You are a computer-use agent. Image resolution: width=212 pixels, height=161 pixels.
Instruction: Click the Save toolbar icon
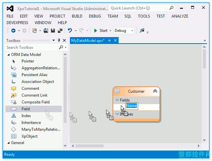(53, 31)
